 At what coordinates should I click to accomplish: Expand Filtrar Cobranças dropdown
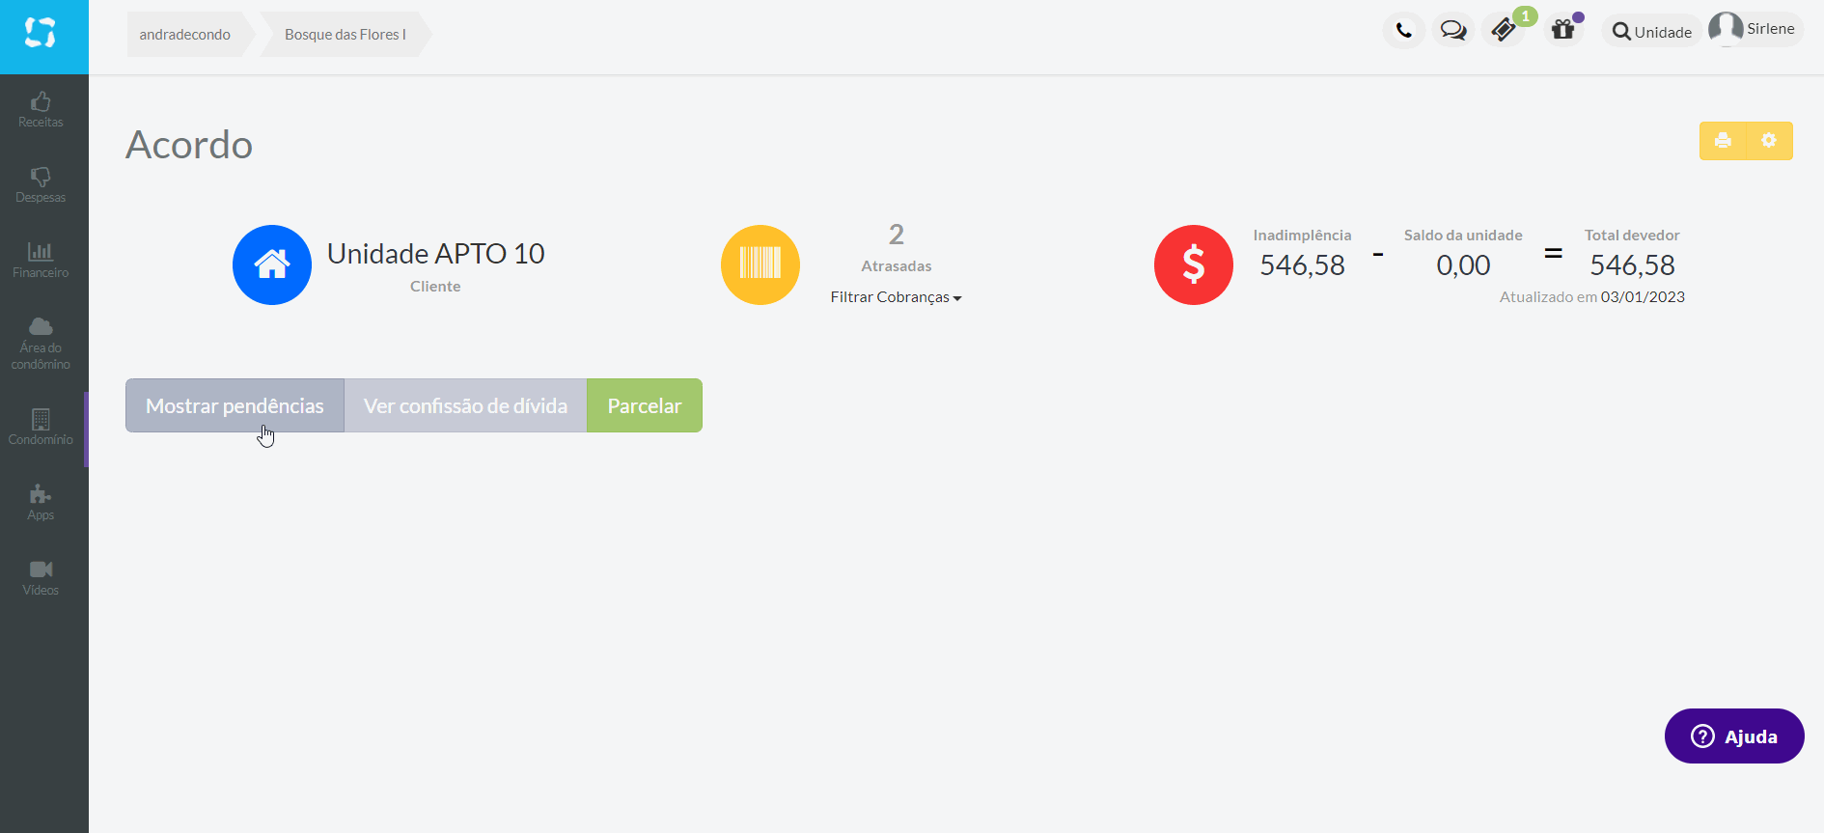point(896,297)
